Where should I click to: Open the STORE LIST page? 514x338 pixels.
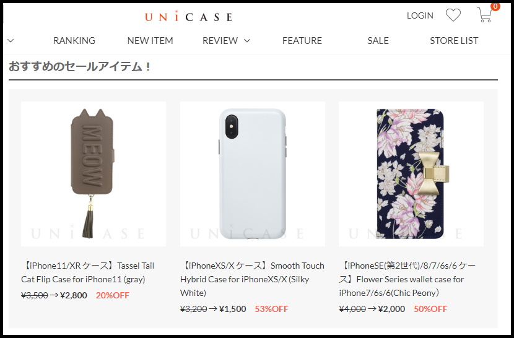tap(454, 41)
